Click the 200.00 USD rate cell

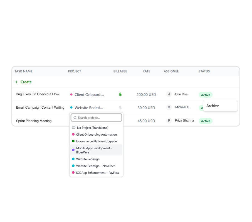pos(146,94)
